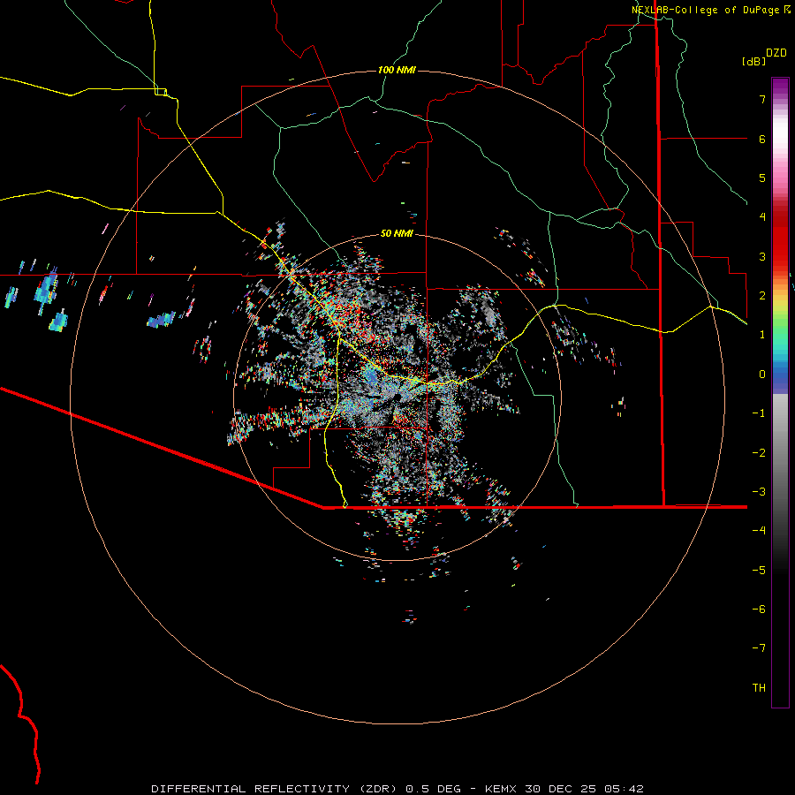Viewport: 795px width, 795px height.
Task: Click the 5 value on the color scale
Action: point(762,178)
